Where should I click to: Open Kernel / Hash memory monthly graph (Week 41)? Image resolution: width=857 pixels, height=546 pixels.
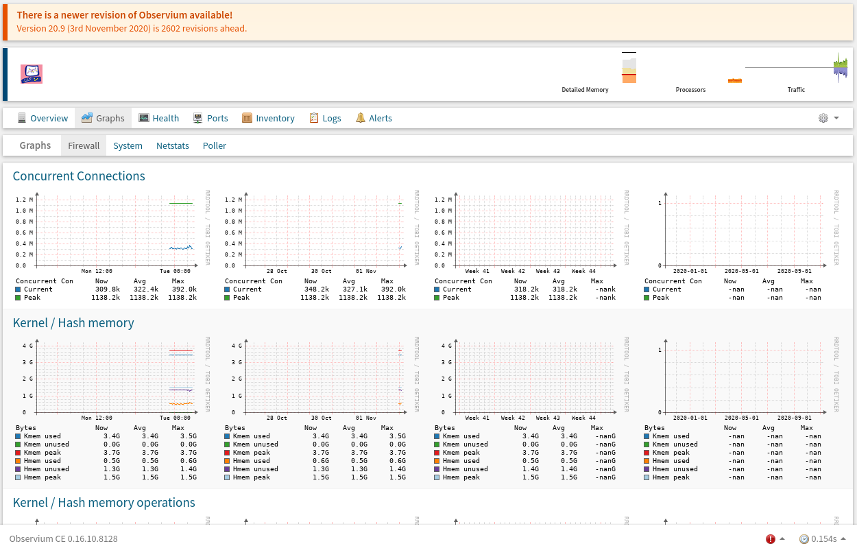pyautogui.click(x=532, y=409)
